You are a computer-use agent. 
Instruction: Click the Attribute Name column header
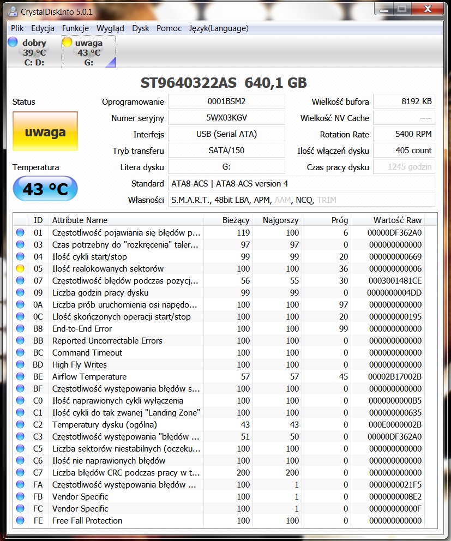(x=126, y=220)
